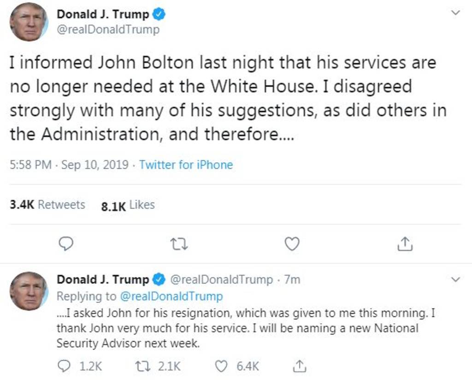Screen dimensions: 472x380
Task: Click the reply icon showing 1.2K
Action: (64, 367)
